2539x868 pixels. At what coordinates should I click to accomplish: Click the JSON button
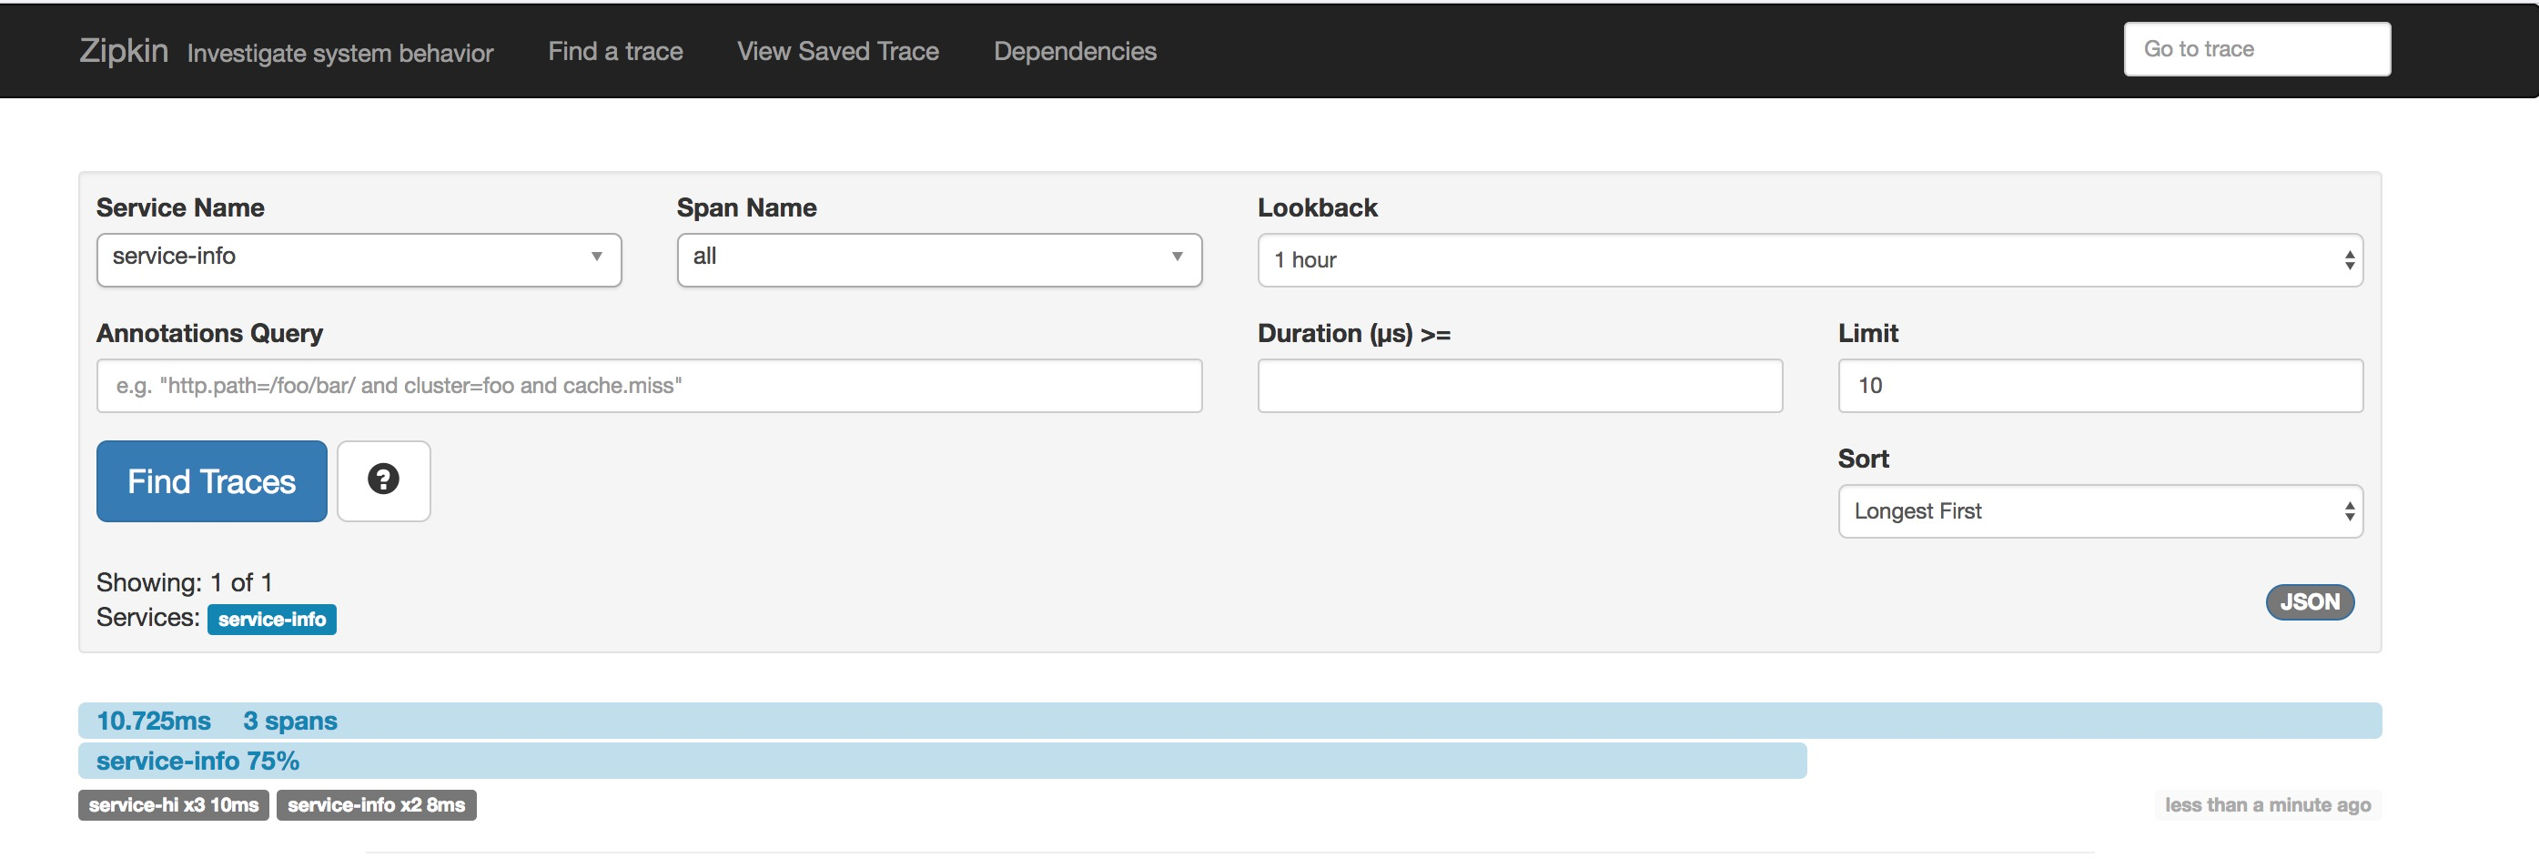pyautogui.click(x=2309, y=601)
